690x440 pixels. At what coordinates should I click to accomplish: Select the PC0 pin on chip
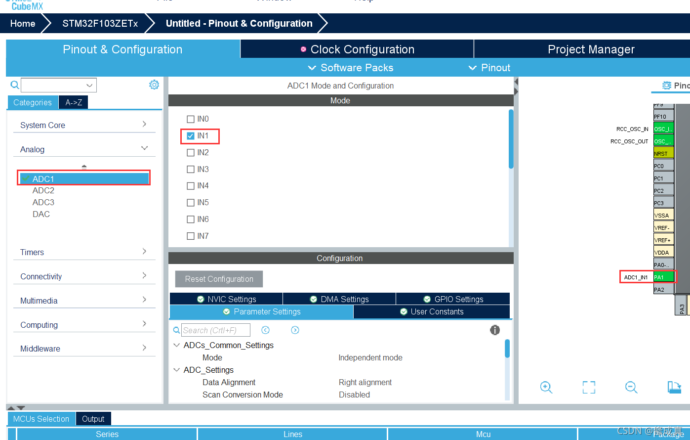pyautogui.click(x=663, y=166)
